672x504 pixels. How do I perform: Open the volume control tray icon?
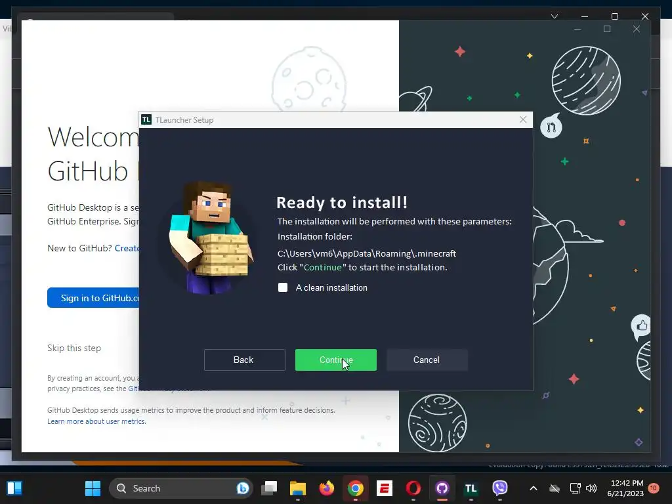click(591, 488)
